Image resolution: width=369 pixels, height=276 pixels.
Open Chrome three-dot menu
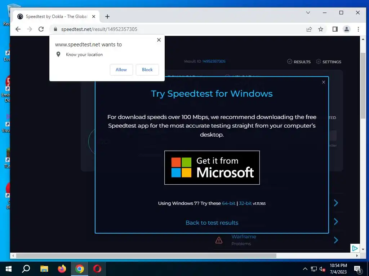[358, 29]
